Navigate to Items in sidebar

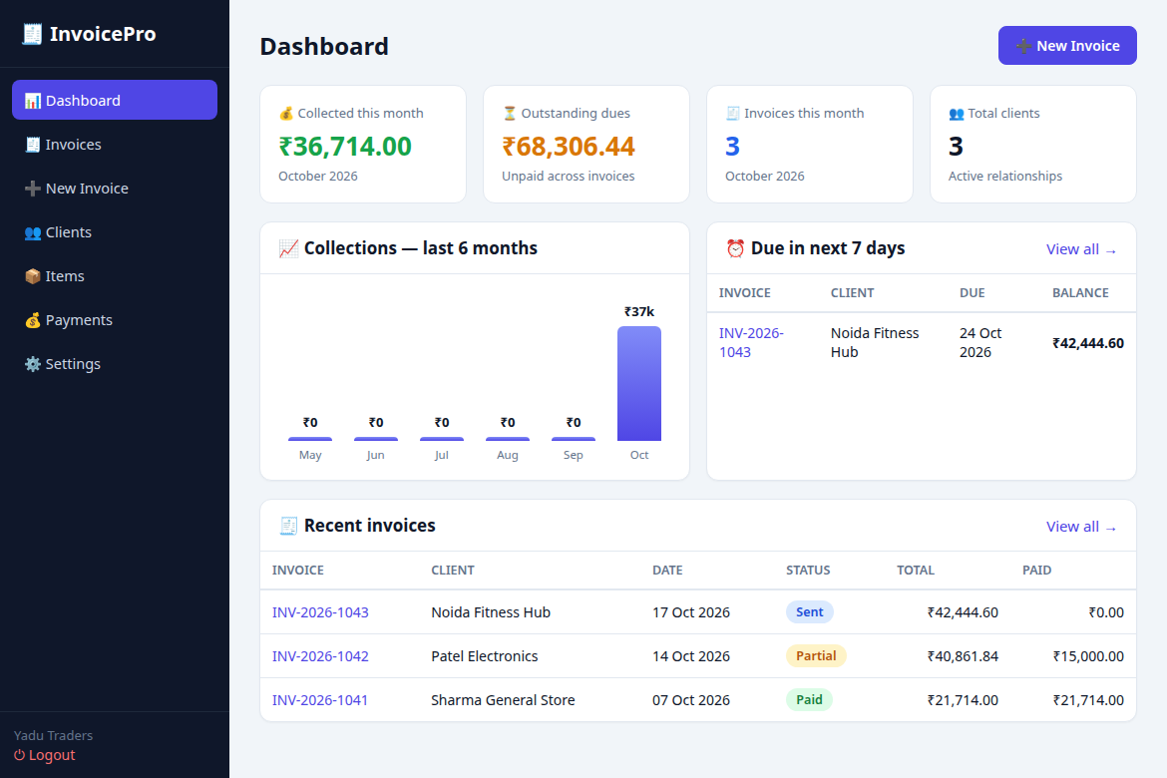click(115, 275)
